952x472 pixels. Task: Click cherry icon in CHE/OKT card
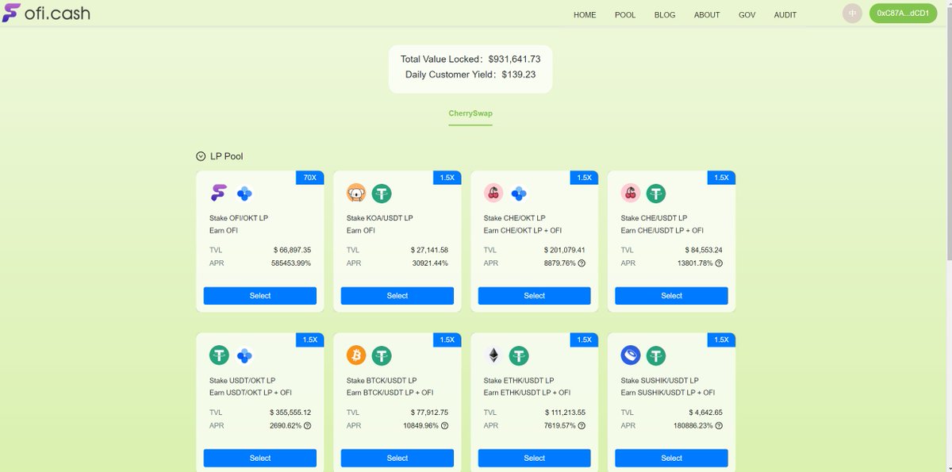pyautogui.click(x=493, y=193)
